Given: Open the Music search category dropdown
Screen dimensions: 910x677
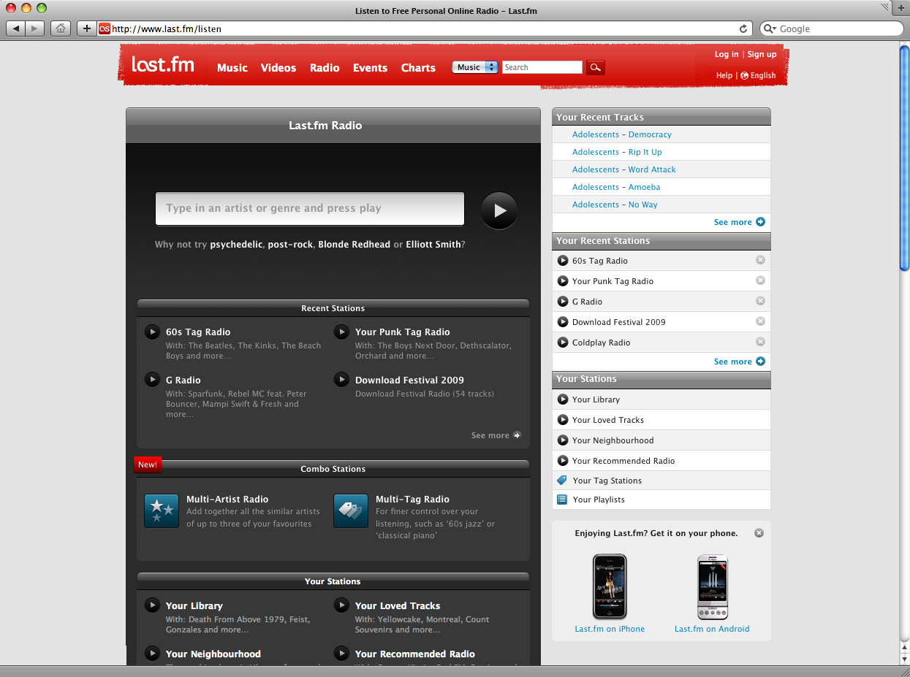Looking at the screenshot, I should tap(474, 66).
